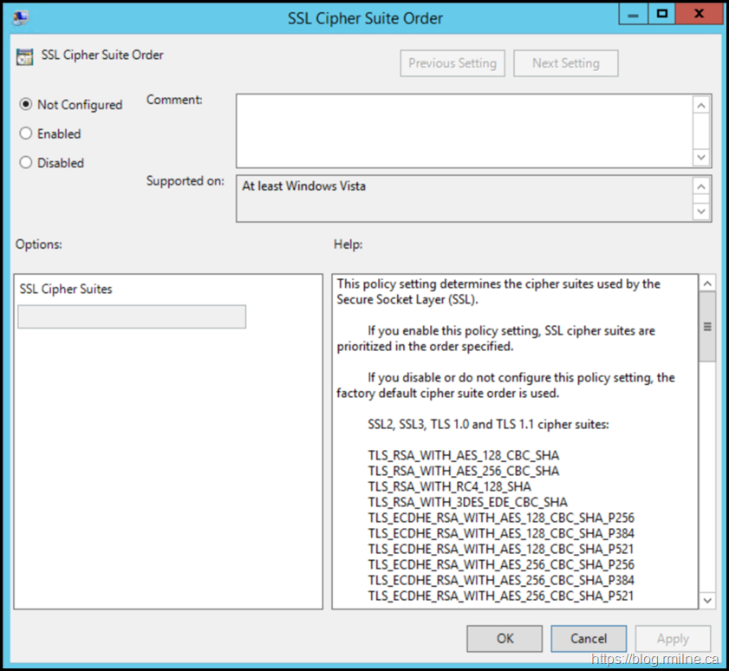Go to Next Setting
The image size is (729, 671).
(565, 63)
